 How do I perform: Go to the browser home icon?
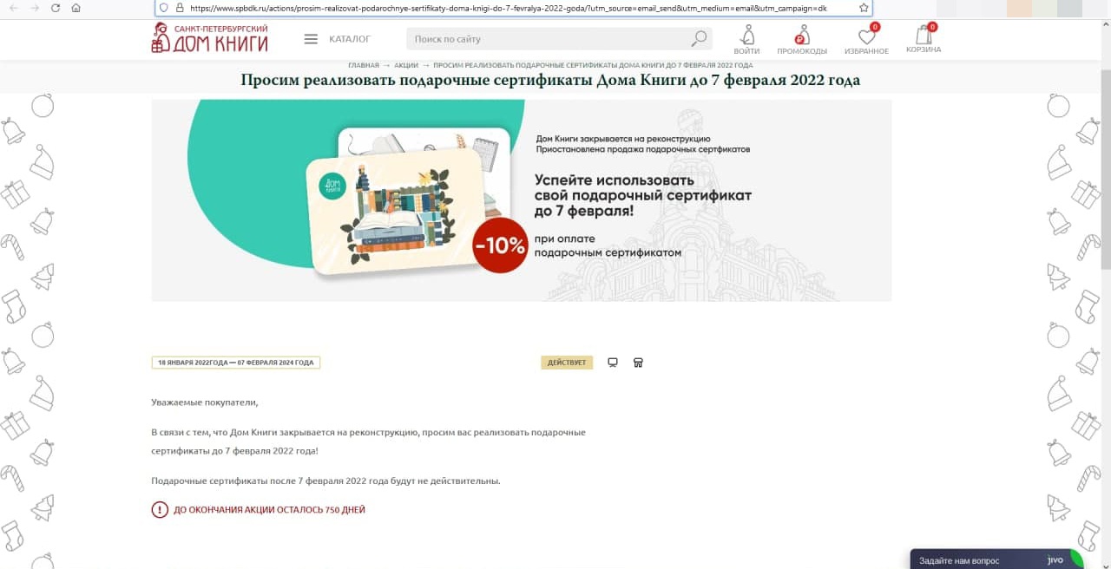pos(76,7)
